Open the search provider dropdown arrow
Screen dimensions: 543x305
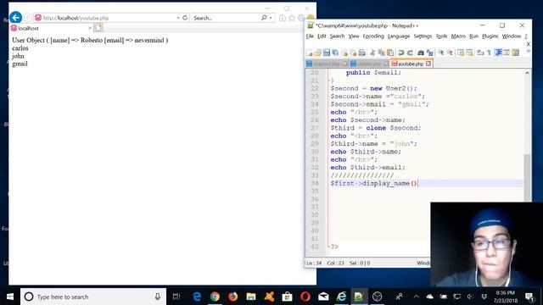(x=271, y=18)
